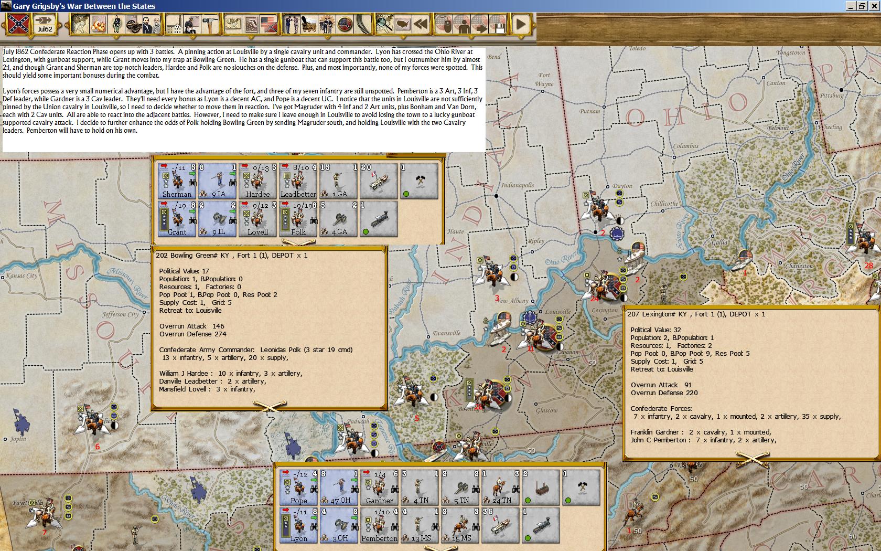Click the mouse preferences toolbar icon

445,24
